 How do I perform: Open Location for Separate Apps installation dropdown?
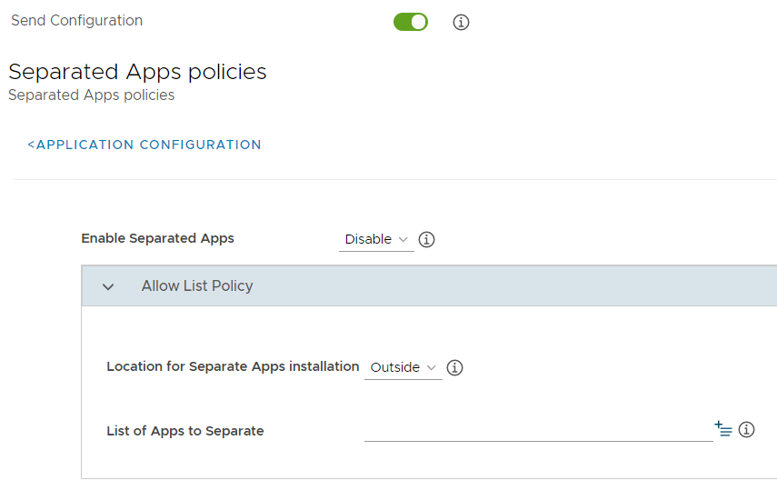403,367
